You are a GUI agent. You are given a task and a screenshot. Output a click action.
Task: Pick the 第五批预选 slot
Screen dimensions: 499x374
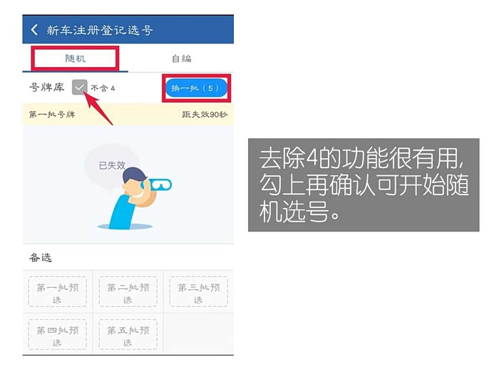point(128,335)
